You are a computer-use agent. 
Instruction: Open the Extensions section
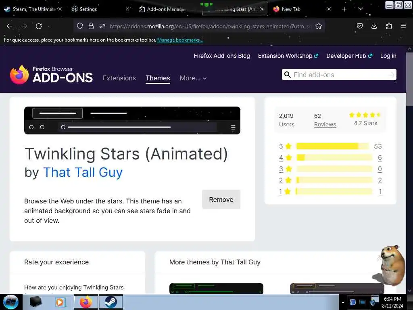[x=119, y=78]
